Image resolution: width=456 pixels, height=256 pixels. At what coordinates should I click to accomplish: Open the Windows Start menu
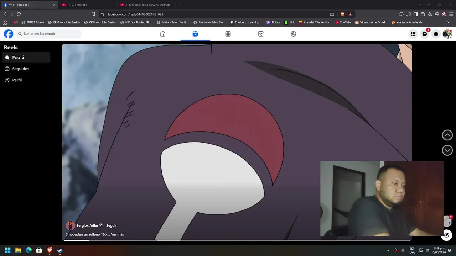7,250
